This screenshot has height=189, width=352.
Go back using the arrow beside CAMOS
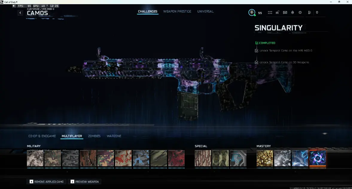point(20,13)
